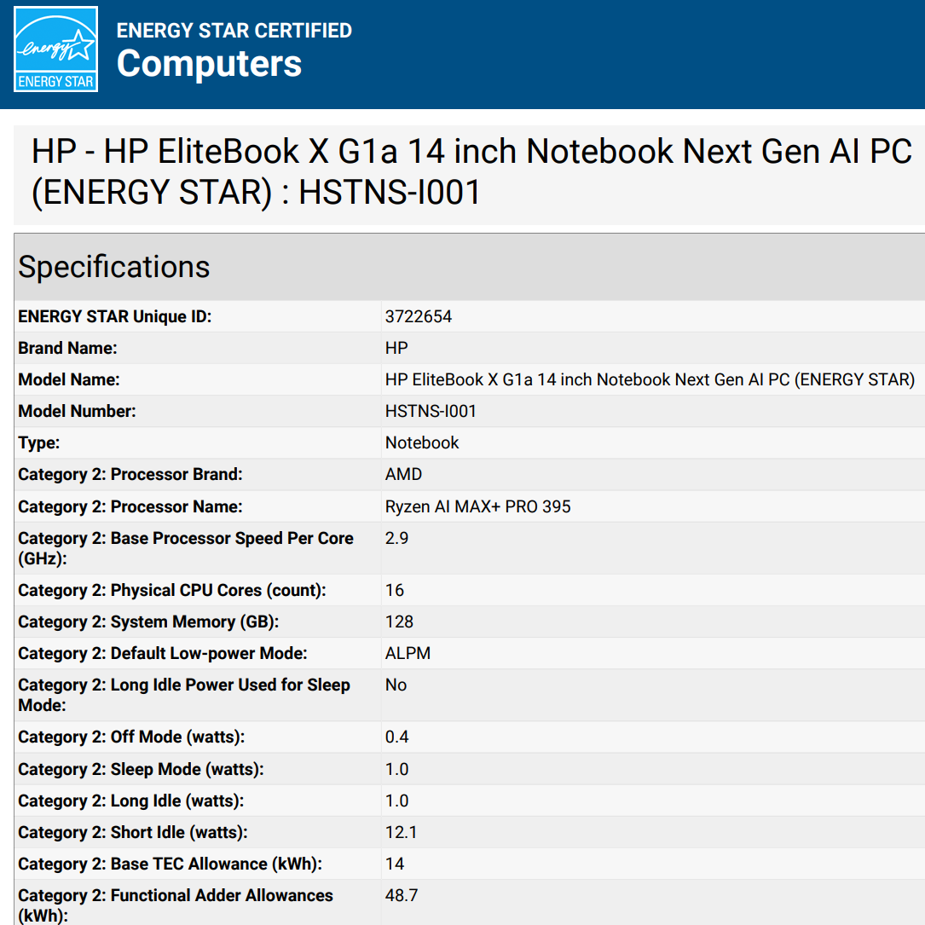925x925 pixels.
Task: Click the "ENERGY STAR CERTIFIED" header text
Action: pyautogui.click(x=234, y=31)
